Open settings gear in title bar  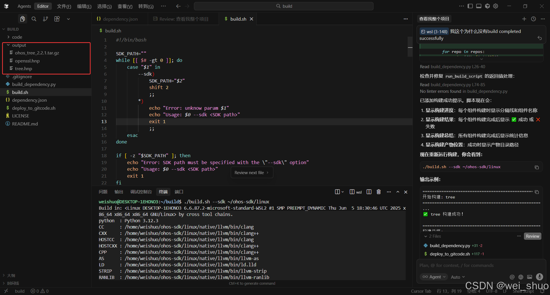pyautogui.click(x=496, y=6)
